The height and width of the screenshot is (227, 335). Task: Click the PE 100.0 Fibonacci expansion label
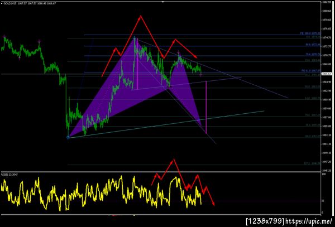pos(310,33)
